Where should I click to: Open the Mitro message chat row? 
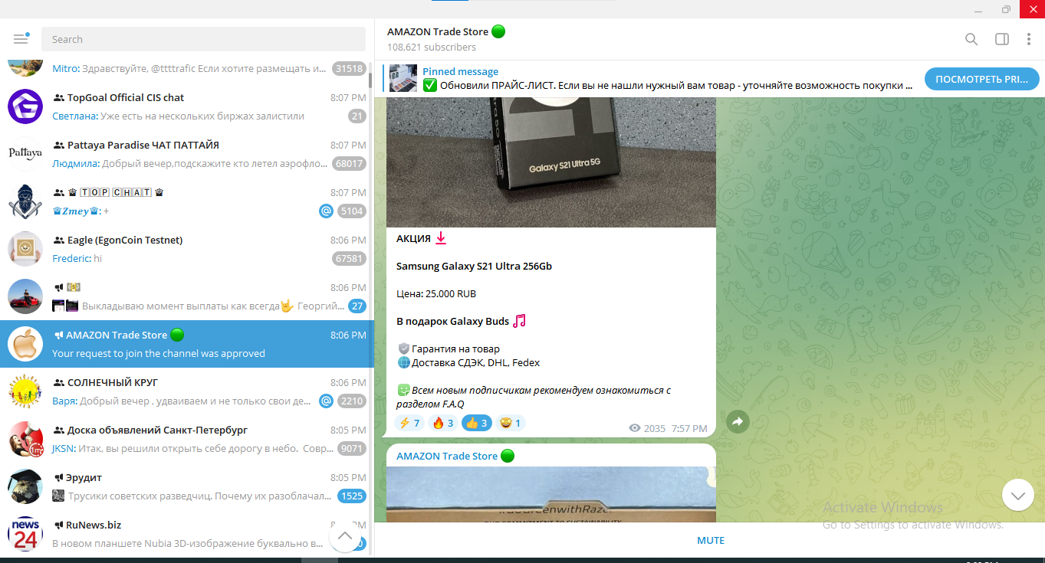coord(186,69)
